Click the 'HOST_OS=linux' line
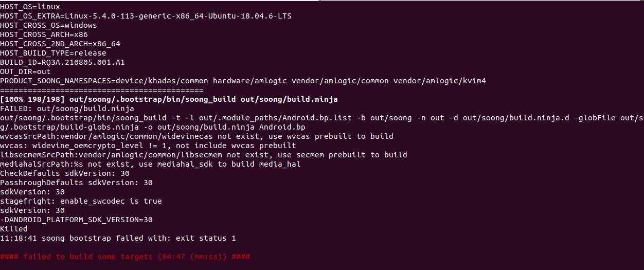644x270 pixels. pyautogui.click(x=30, y=7)
